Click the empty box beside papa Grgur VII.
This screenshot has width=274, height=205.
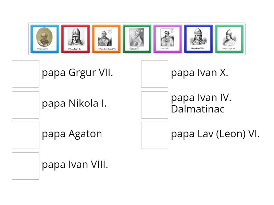[x=26, y=74]
